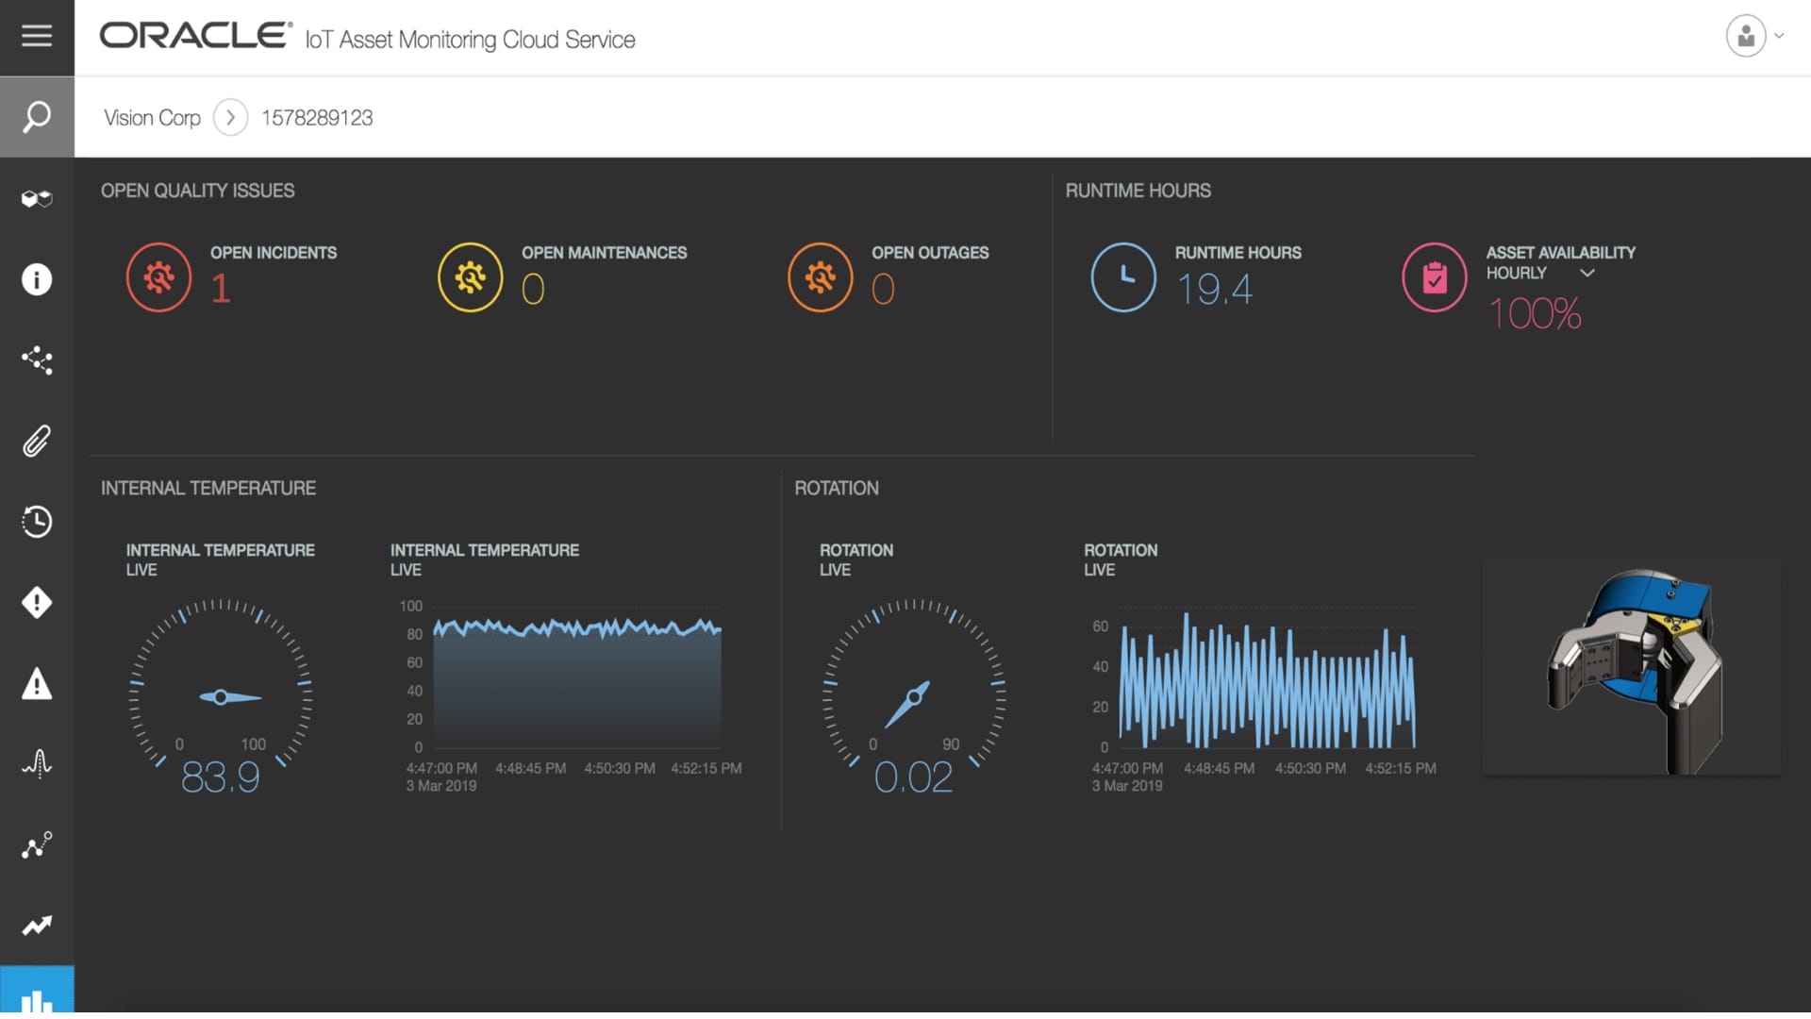Screen dimensions: 1811x1019
Task: Click the Rotation live line chart
Action: click(x=1266, y=681)
